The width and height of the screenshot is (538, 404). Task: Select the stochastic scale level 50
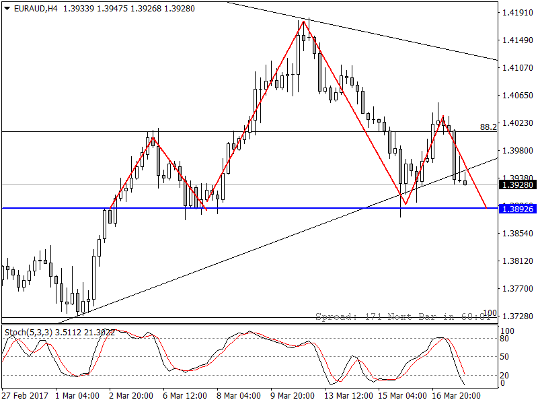pyautogui.click(x=505, y=357)
